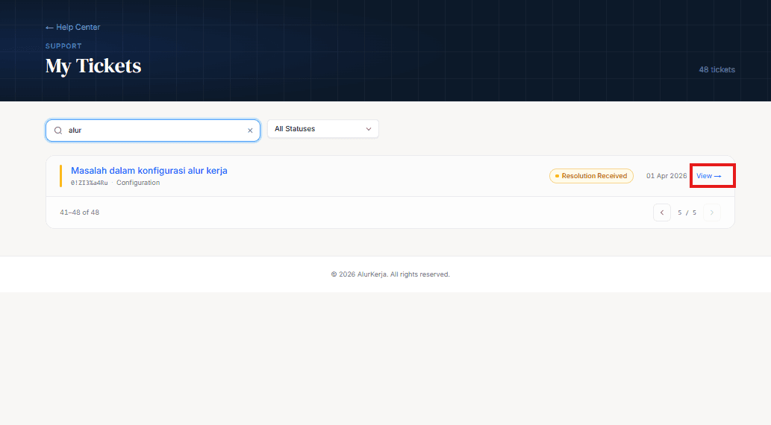Click the next page arrow button
This screenshot has width=771, height=425.
[711, 212]
